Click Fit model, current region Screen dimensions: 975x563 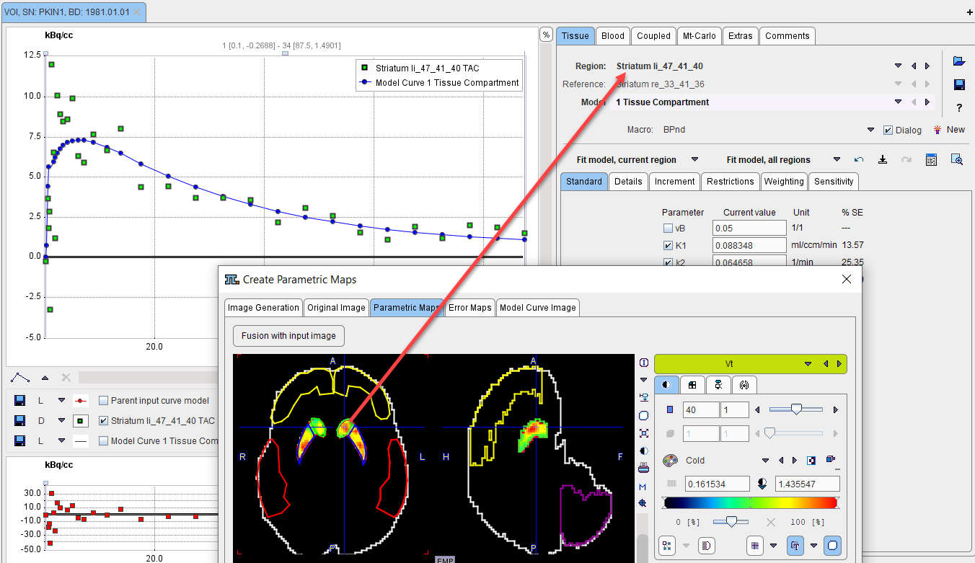[x=627, y=159]
